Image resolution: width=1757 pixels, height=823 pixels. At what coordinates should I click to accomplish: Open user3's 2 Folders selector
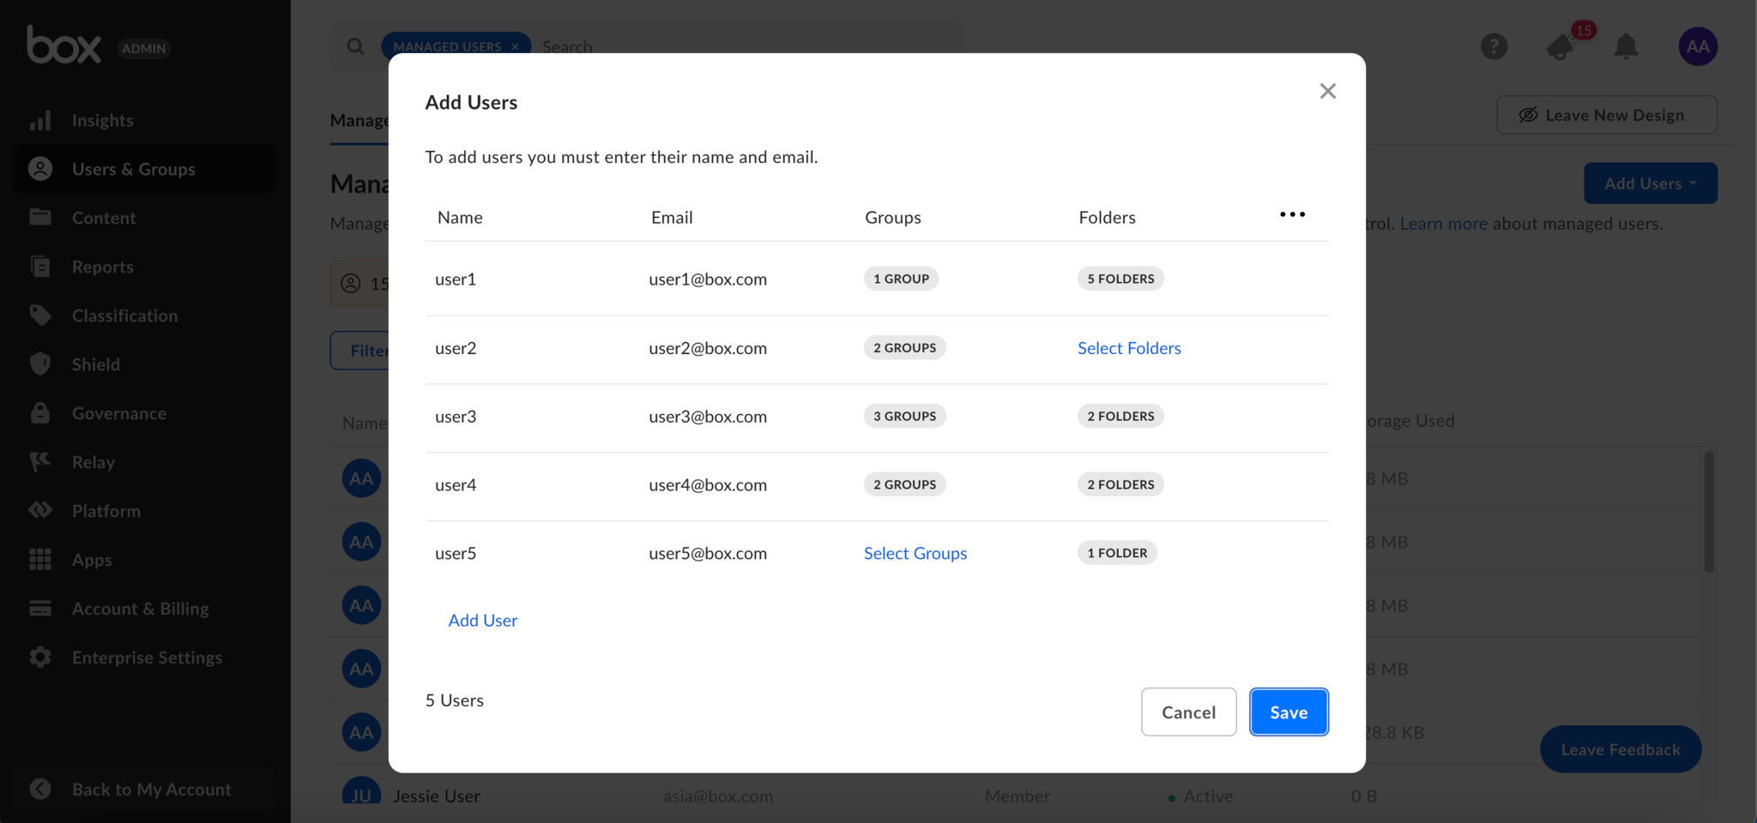click(1120, 416)
